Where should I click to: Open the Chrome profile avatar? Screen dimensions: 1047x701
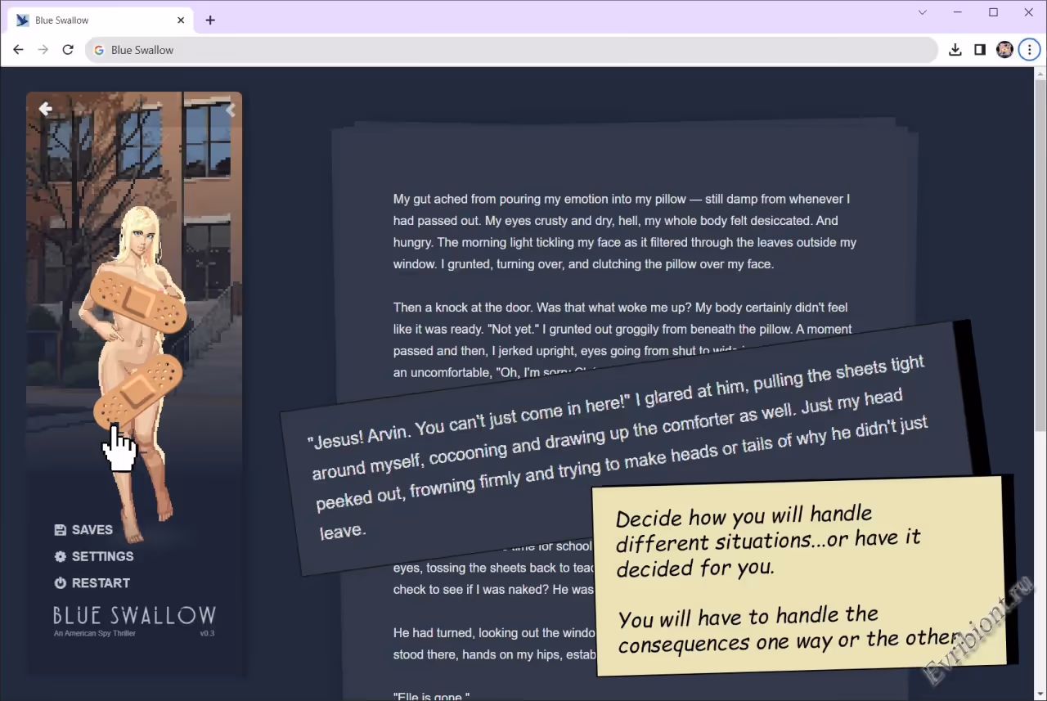point(1004,50)
